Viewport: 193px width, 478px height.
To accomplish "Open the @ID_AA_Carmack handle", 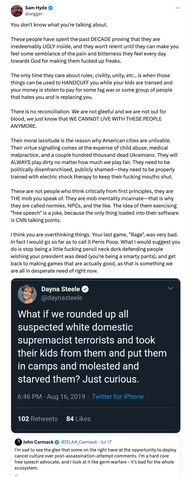I will [x=79, y=442].
